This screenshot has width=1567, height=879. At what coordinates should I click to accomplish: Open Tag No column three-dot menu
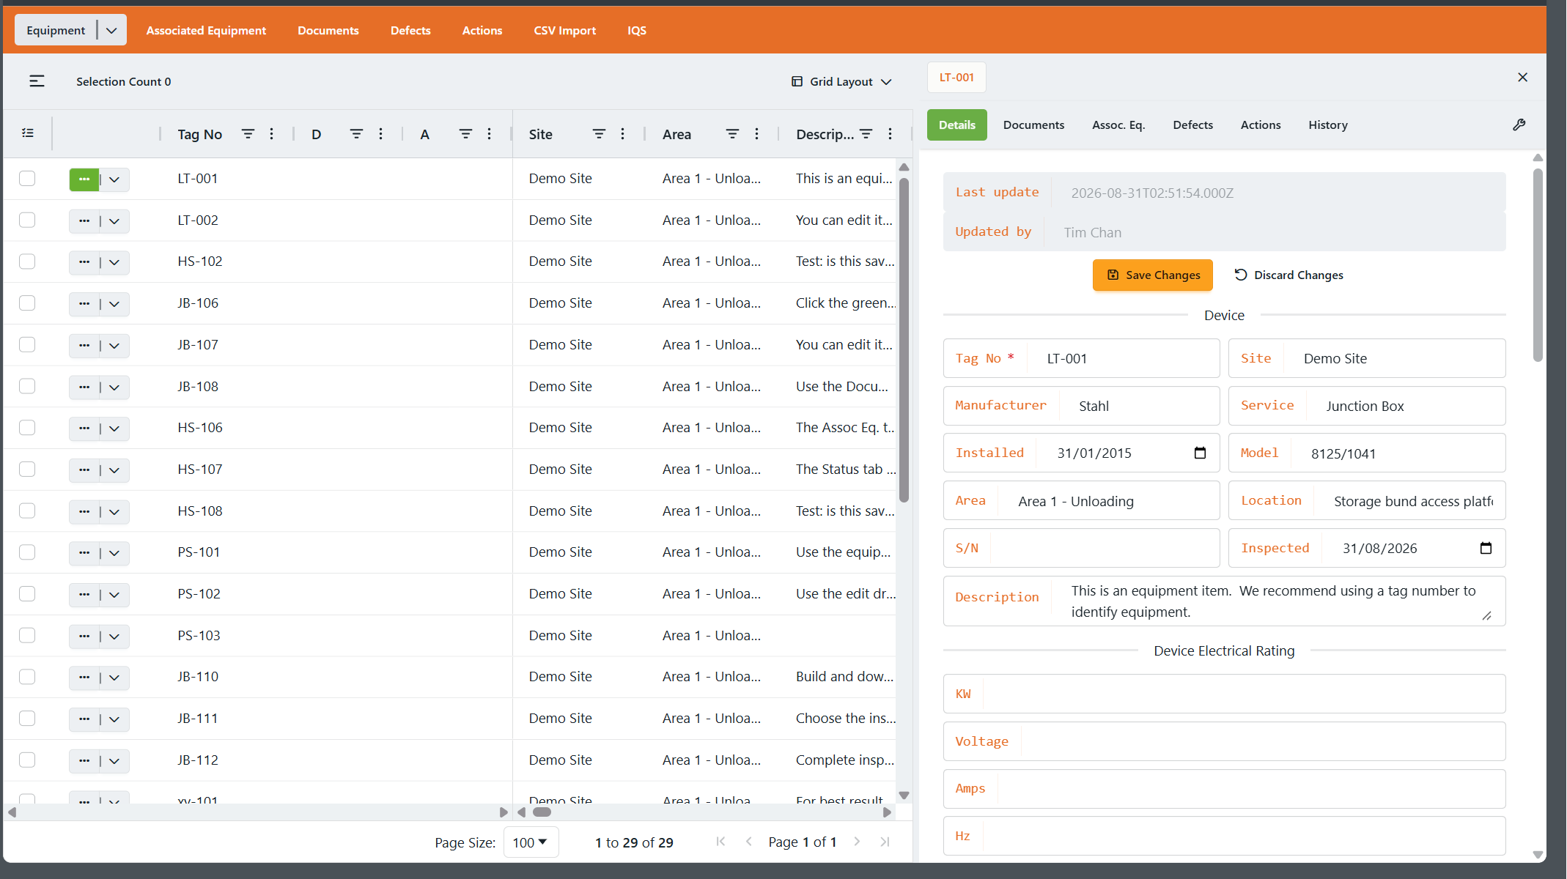coord(271,134)
